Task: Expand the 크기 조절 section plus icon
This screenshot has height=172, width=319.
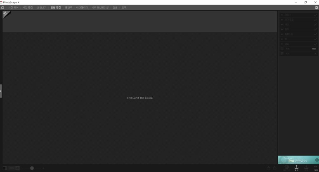Action: pos(282,20)
